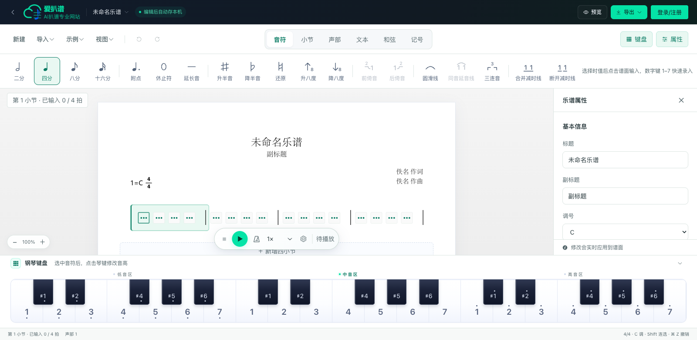
Task: Open the 示例 examples dropdown
Action: (x=75, y=39)
